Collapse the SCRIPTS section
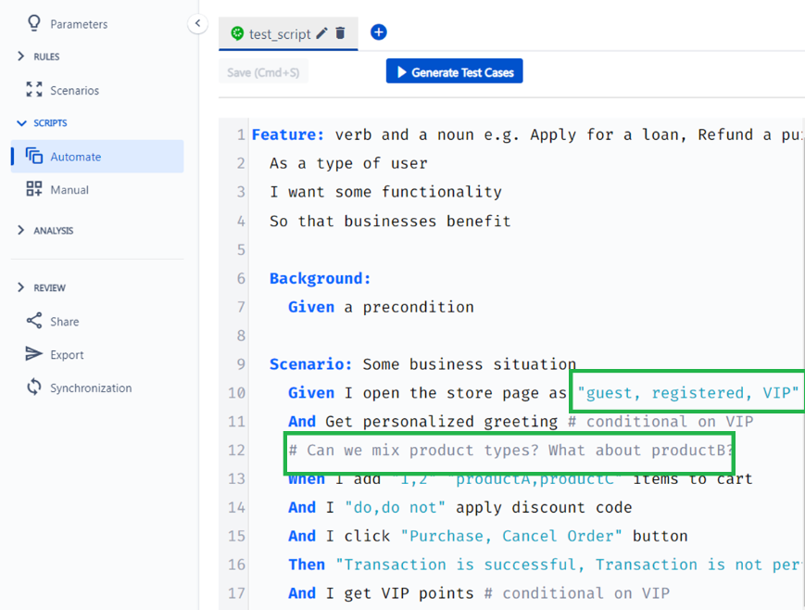The height and width of the screenshot is (610, 805). point(21,122)
